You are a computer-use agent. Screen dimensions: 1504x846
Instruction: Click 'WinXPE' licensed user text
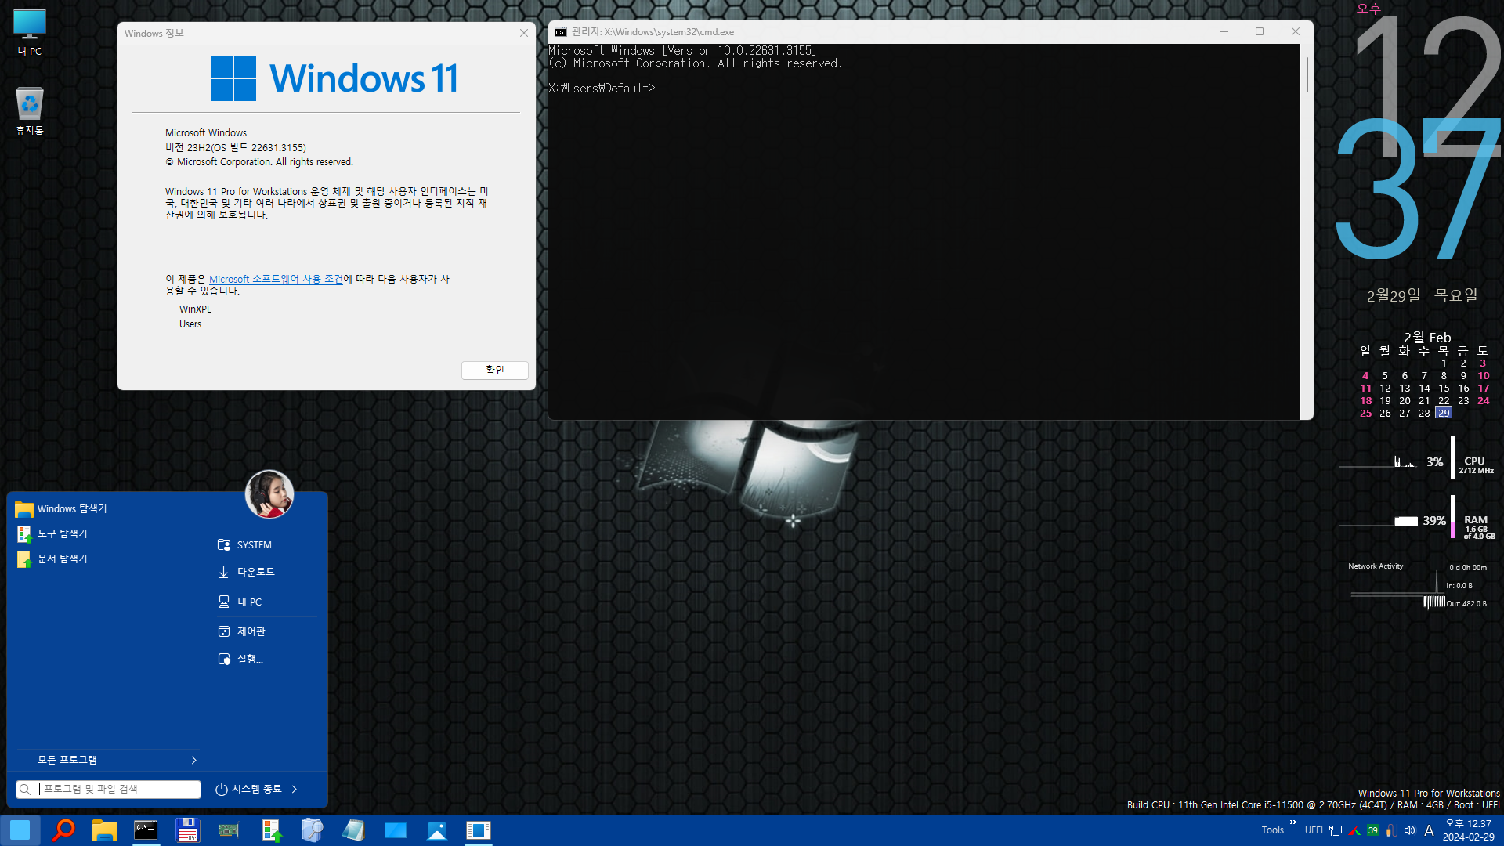196,309
